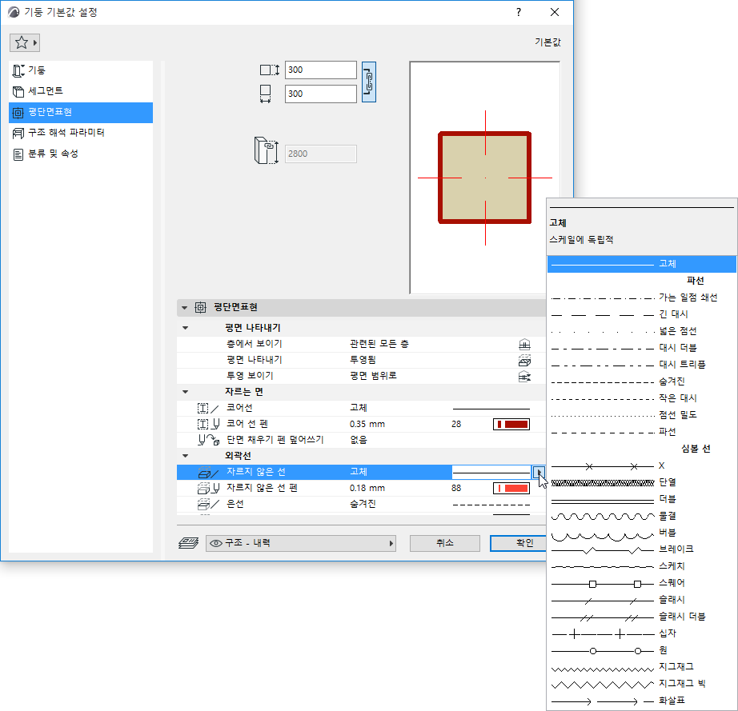
Task: Collapse the 자르는 면 group
Action: 186,392
